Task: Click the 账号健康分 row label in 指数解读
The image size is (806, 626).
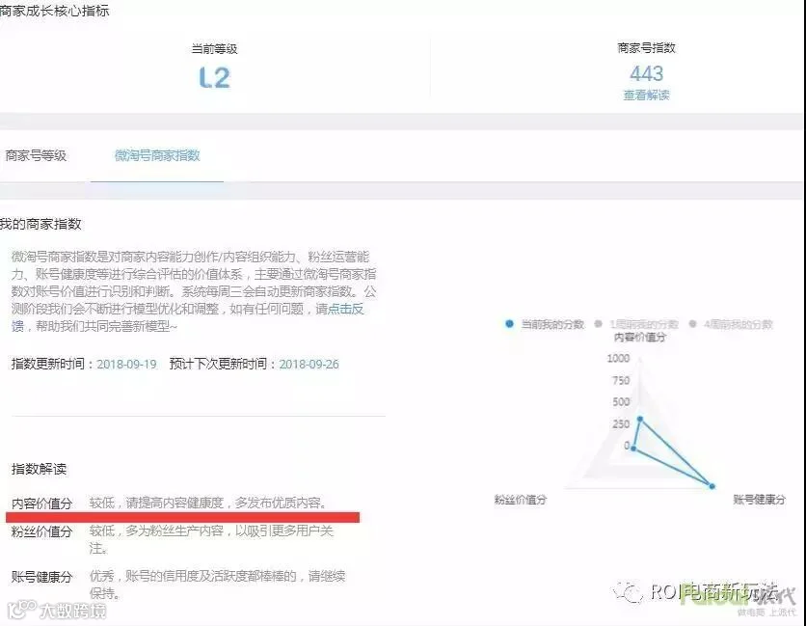Action: 41,577
